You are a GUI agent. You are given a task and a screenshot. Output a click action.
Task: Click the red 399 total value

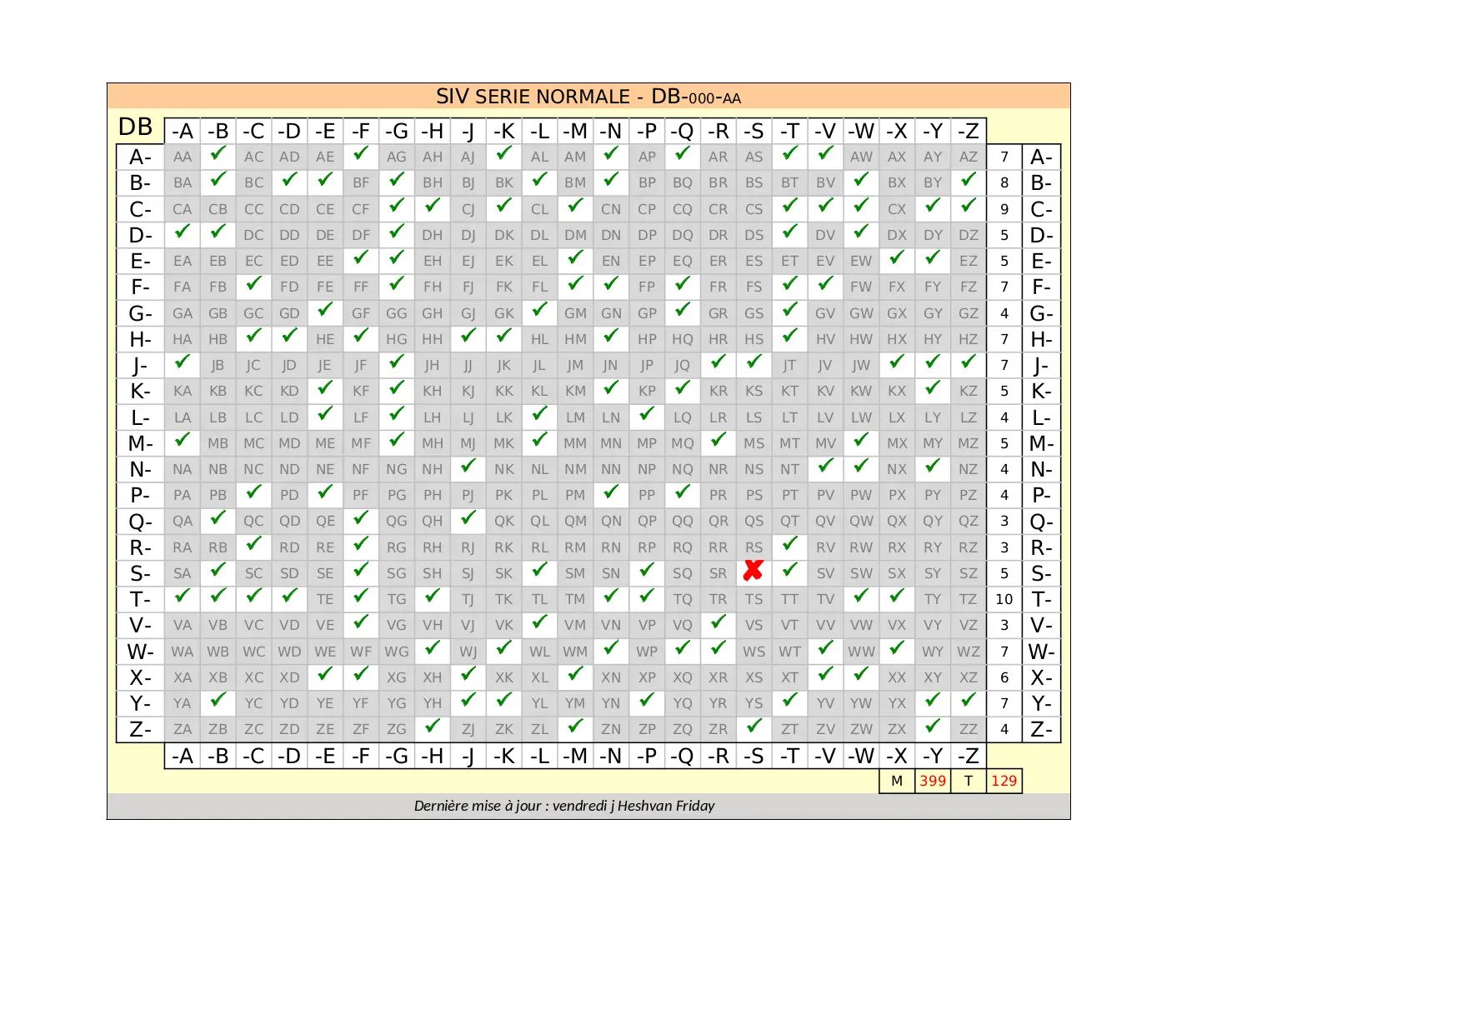(x=933, y=782)
